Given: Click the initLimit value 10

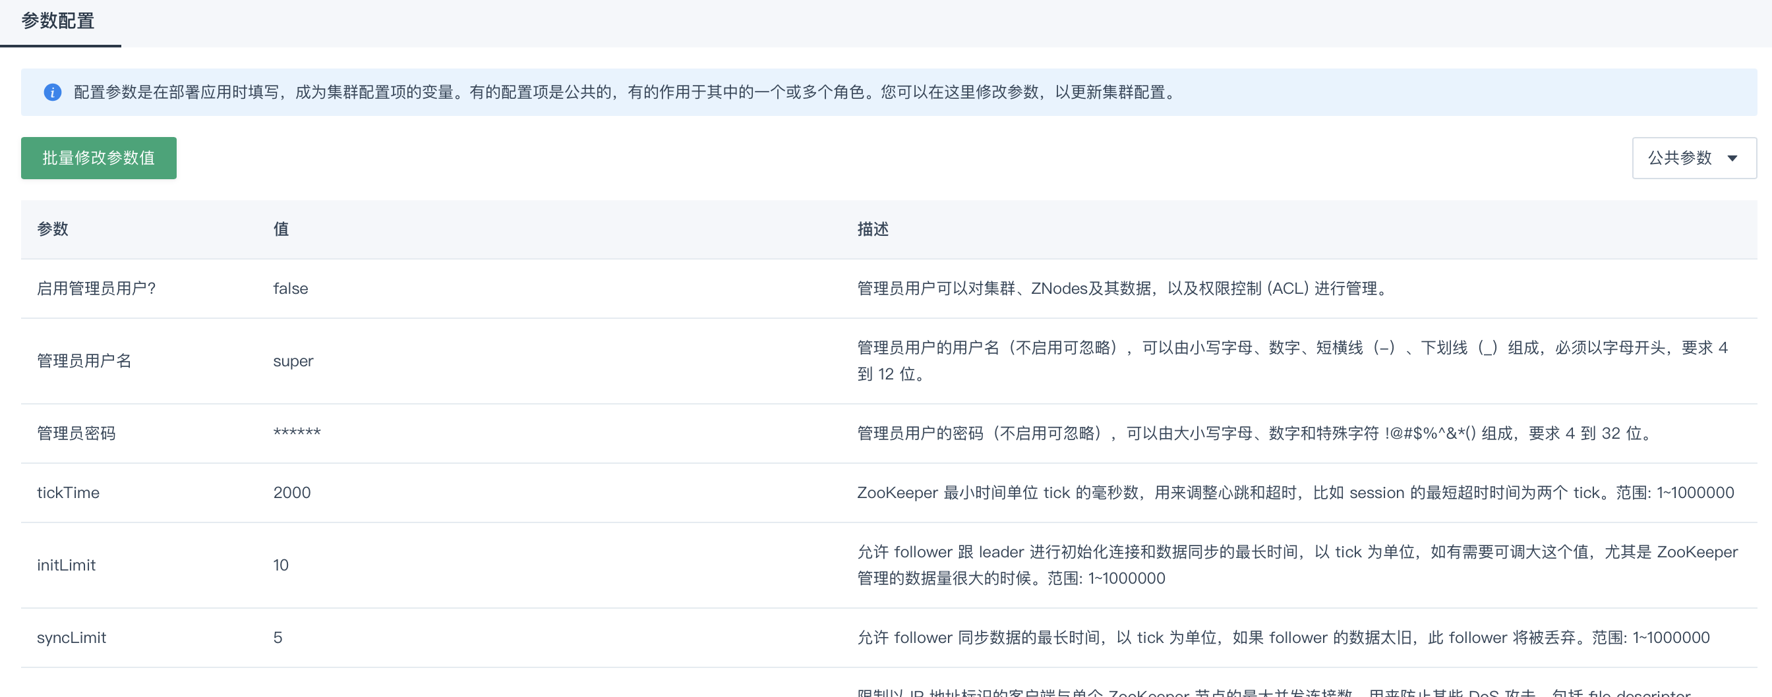Looking at the screenshot, I should tap(281, 565).
